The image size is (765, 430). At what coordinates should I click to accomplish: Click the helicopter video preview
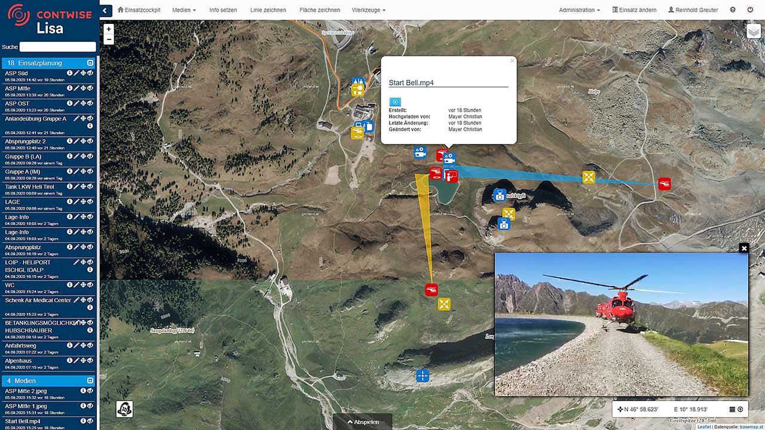click(622, 324)
